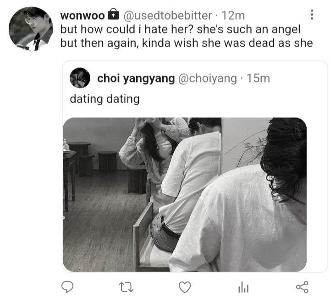This screenshot has height=300, width=330.
Task: Open the quoted black-and-white cafe photo
Action: [185, 195]
